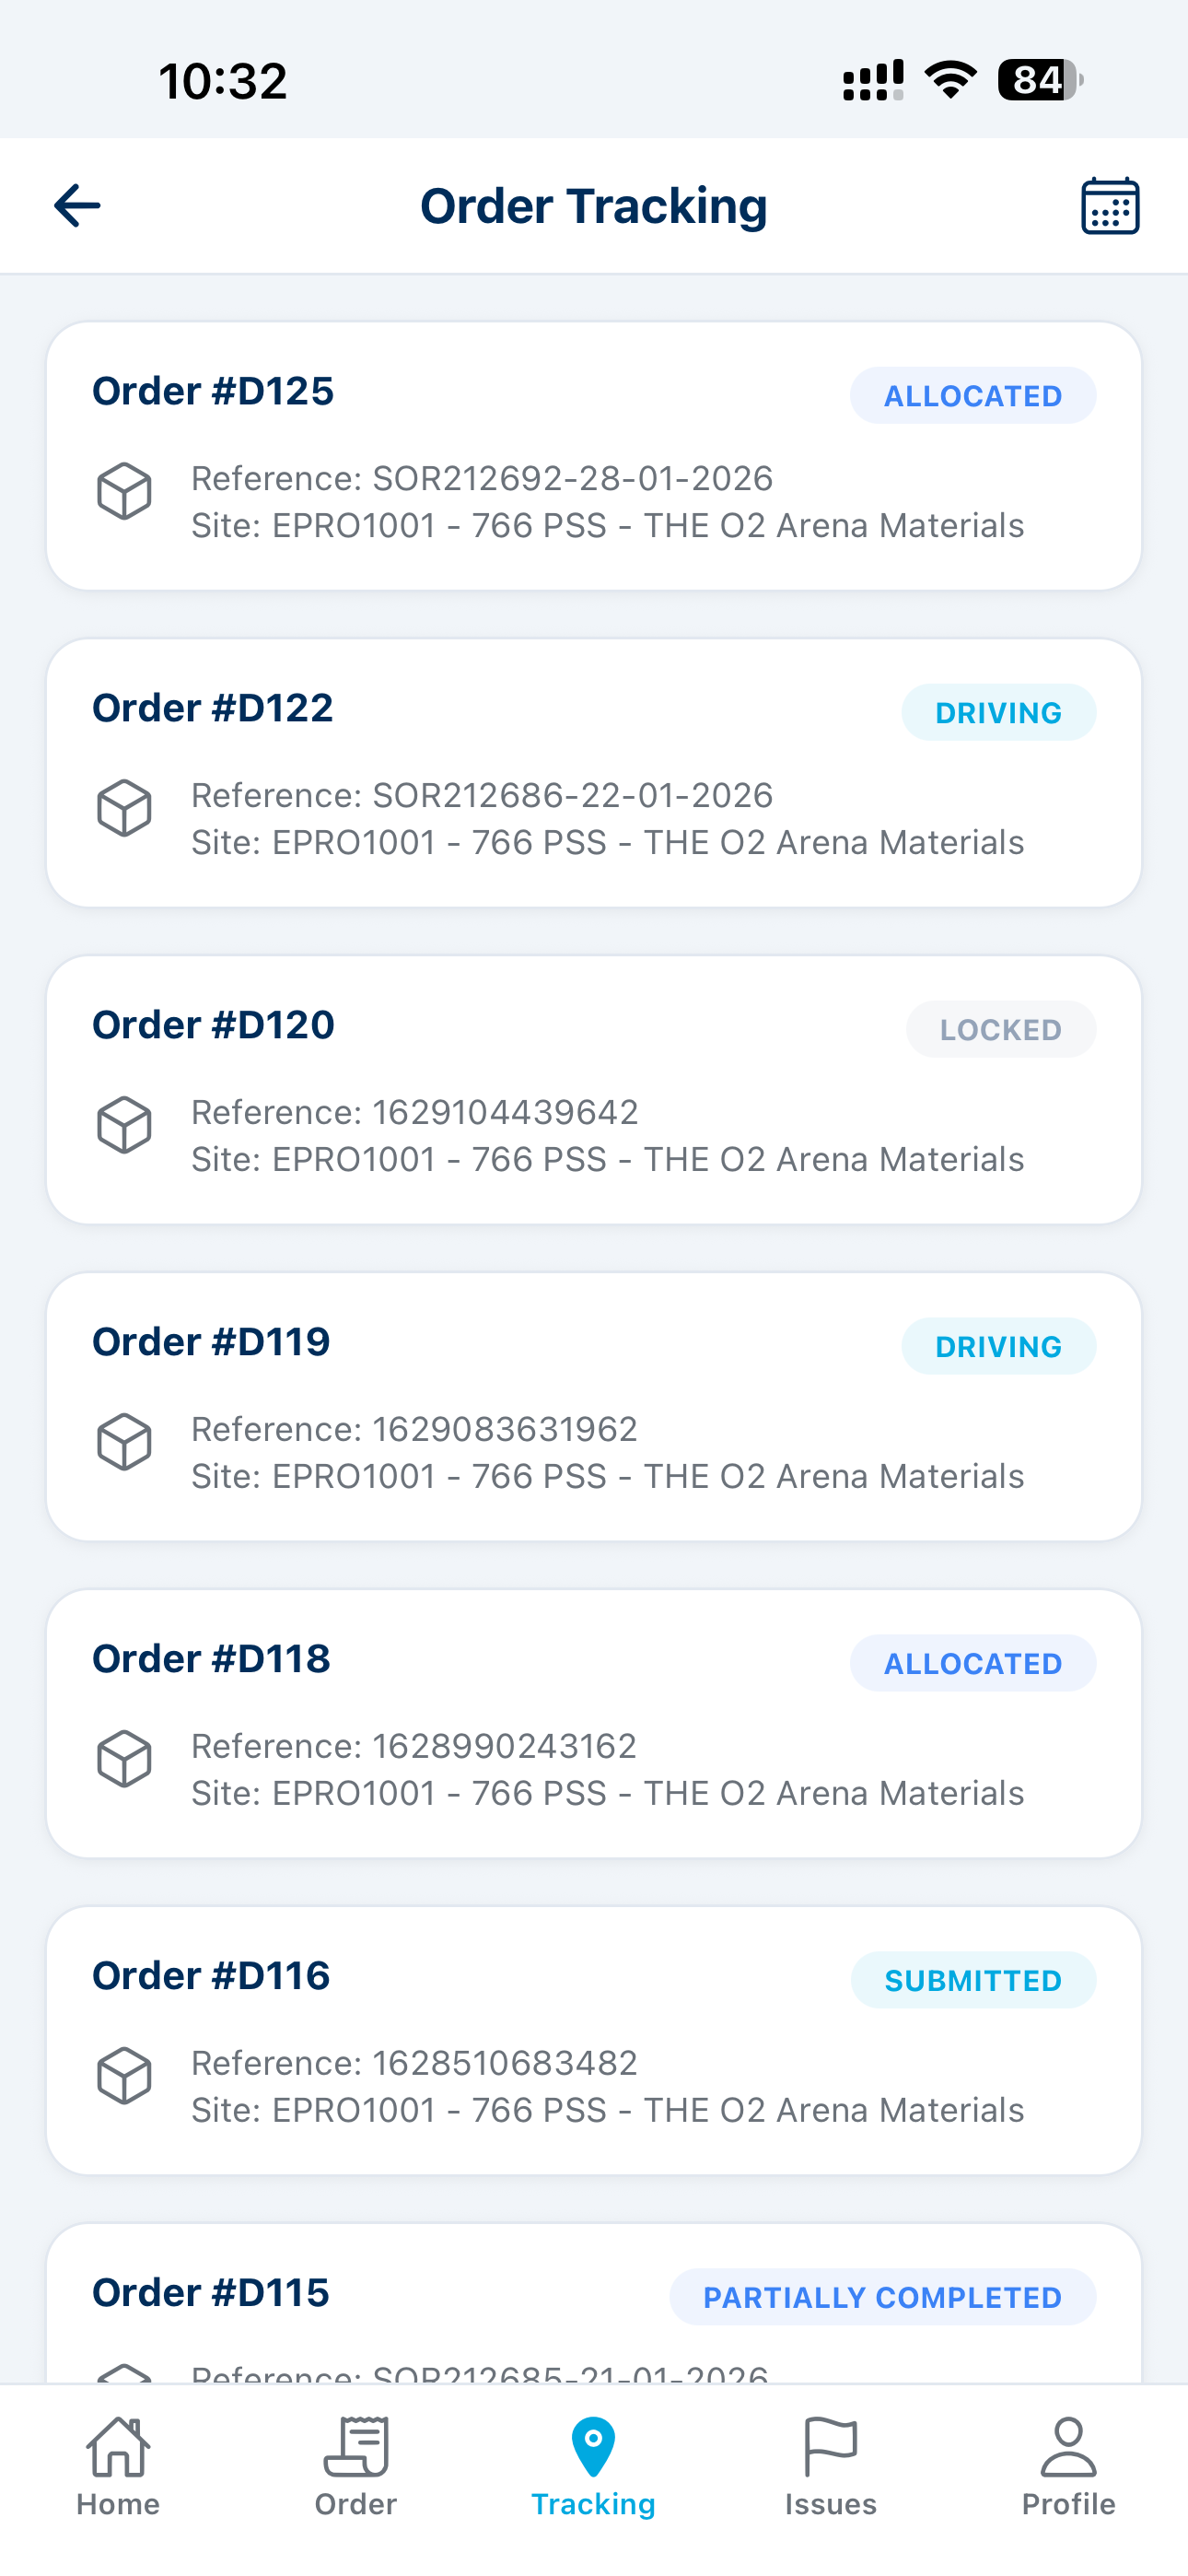Image resolution: width=1188 pixels, height=2576 pixels.
Task: Tap the ALLOCATED badge on Order #D125
Action: (x=973, y=396)
